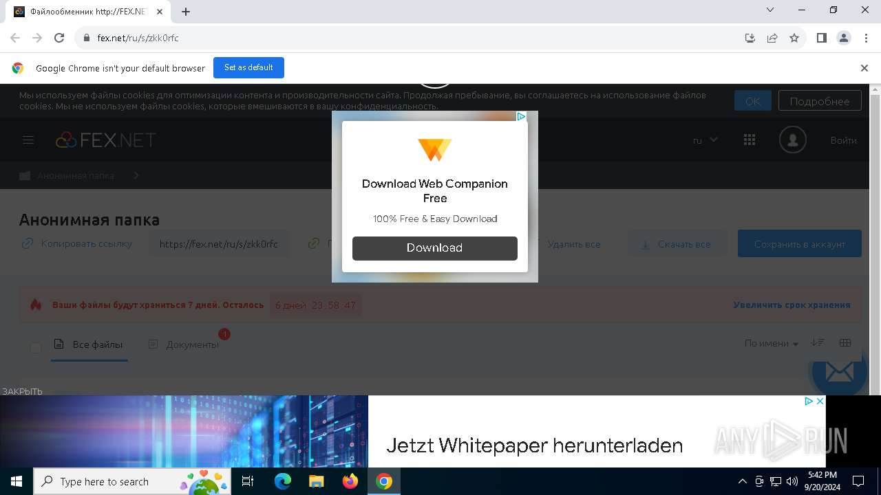Share this page via share icon
The height and width of the screenshot is (495, 881).
pos(772,38)
